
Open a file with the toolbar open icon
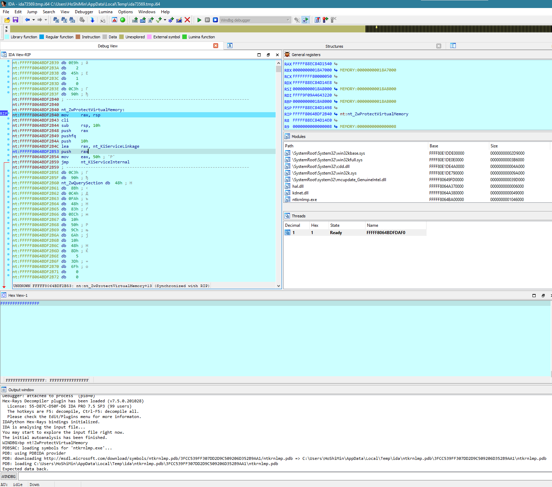[7, 20]
